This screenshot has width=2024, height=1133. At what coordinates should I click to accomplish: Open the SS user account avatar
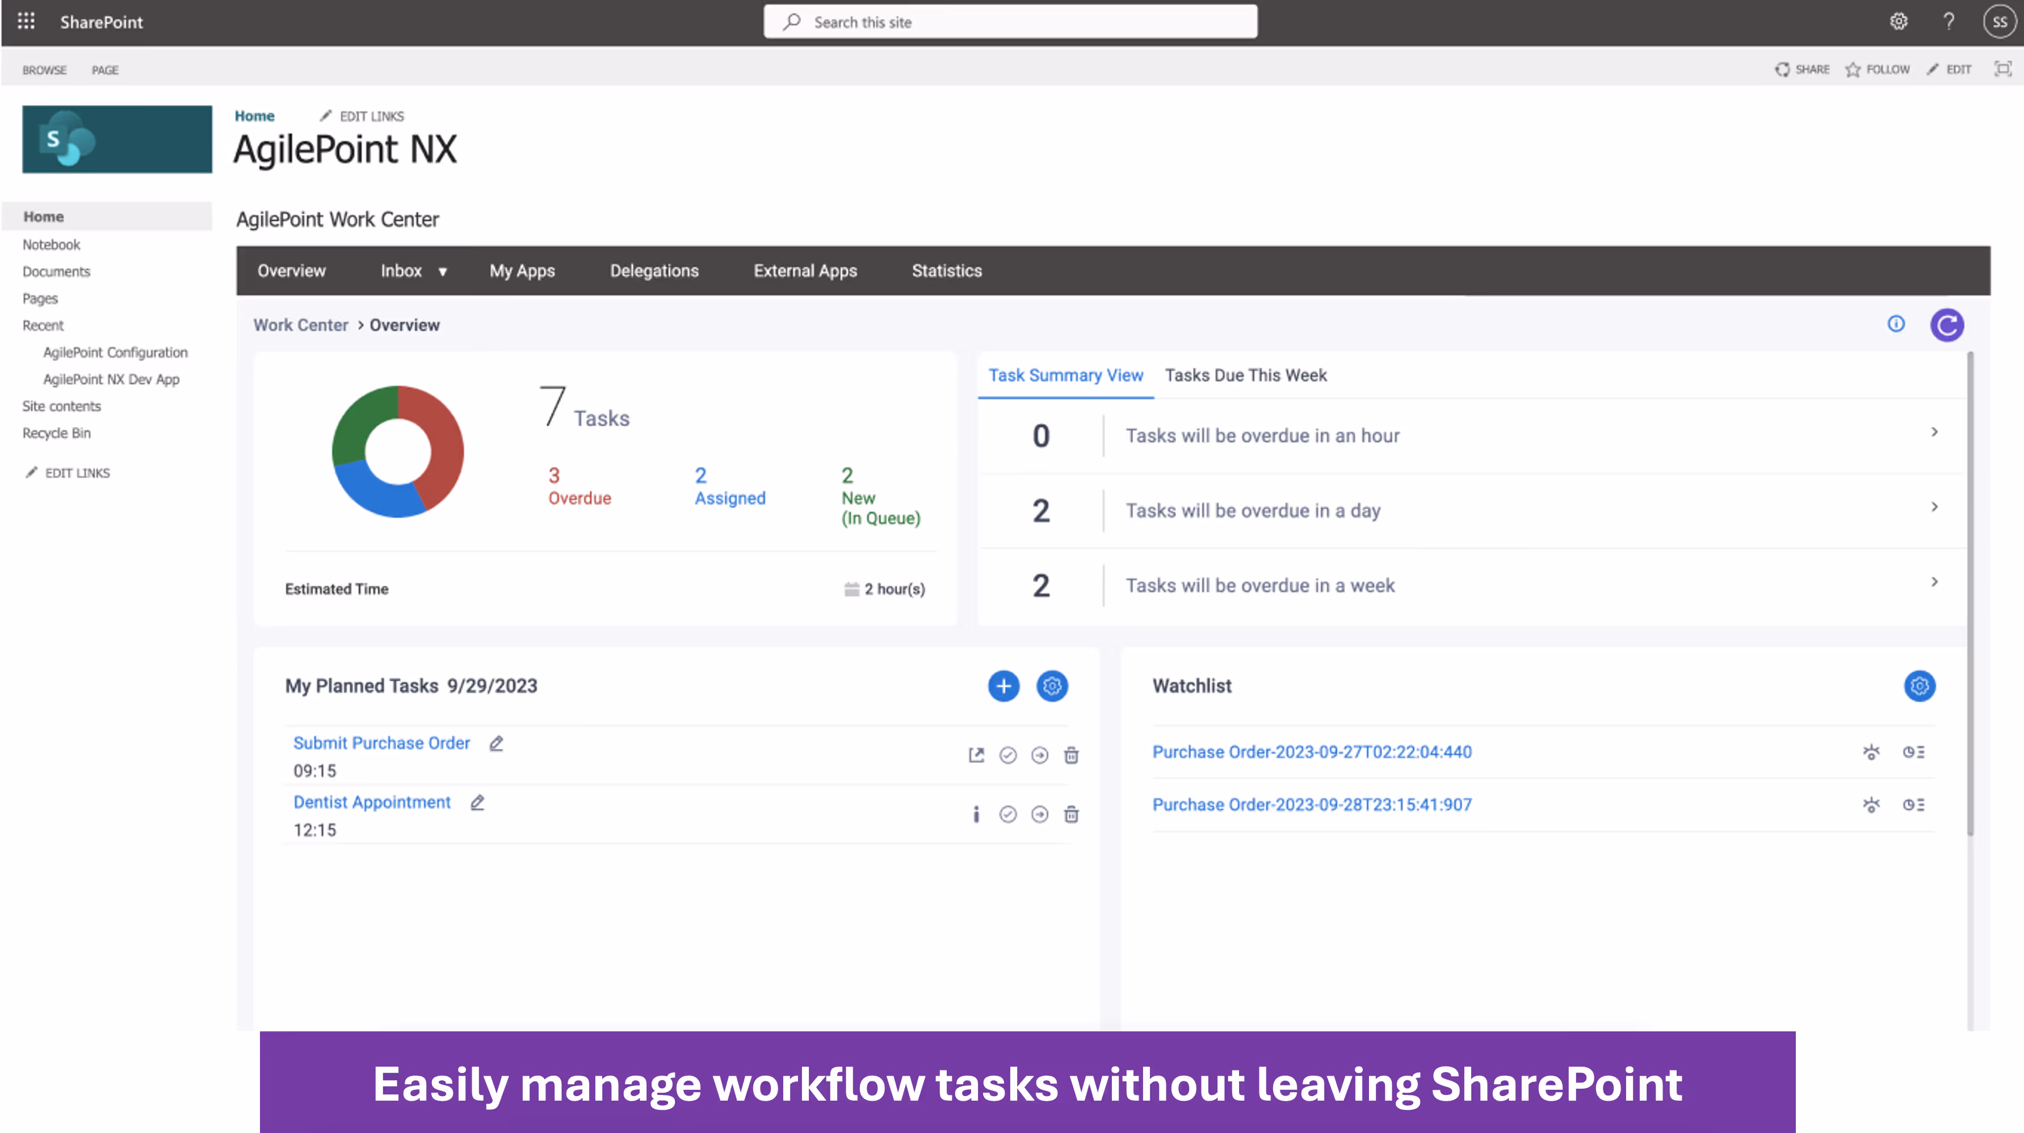[2000, 21]
